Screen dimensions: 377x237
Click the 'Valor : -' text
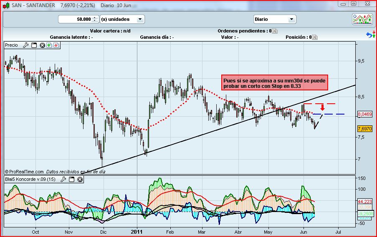coord(230,37)
